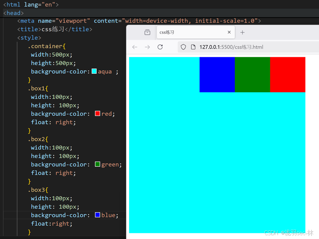Screen dimensions: 319x239
Task: Close the css练习 tab
Action: (x=229, y=32)
